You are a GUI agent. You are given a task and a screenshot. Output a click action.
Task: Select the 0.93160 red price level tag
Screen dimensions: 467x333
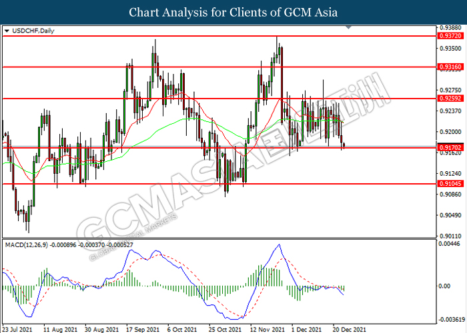tap(450, 67)
